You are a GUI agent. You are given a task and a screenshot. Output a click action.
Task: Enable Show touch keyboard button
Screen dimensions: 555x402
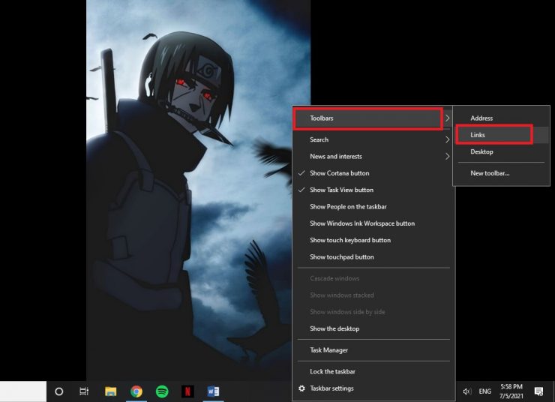click(x=373, y=240)
